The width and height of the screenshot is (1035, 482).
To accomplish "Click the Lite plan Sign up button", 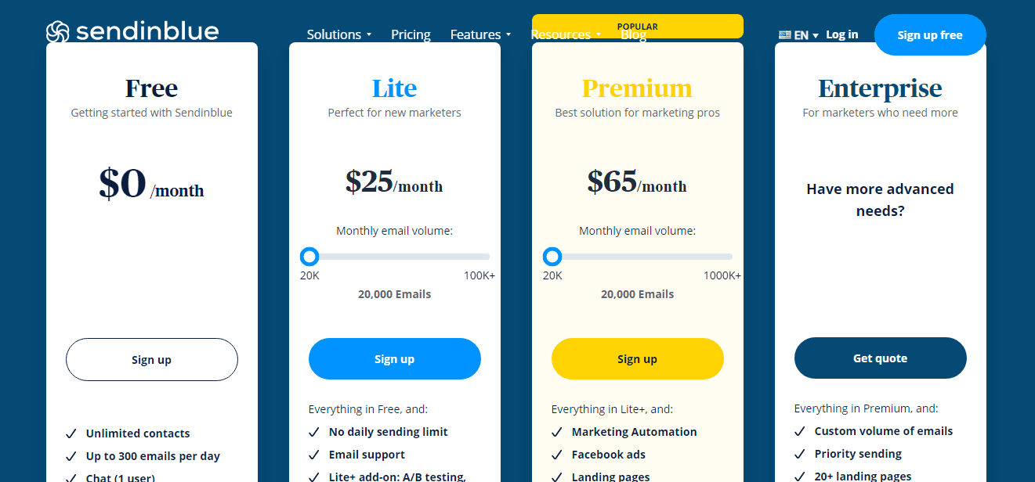I will click(395, 359).
